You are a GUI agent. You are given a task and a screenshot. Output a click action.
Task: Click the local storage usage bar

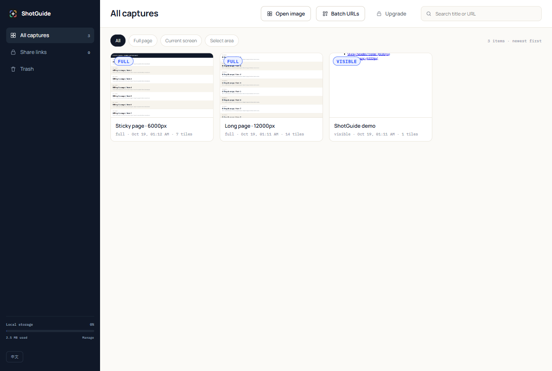(50, 331)
